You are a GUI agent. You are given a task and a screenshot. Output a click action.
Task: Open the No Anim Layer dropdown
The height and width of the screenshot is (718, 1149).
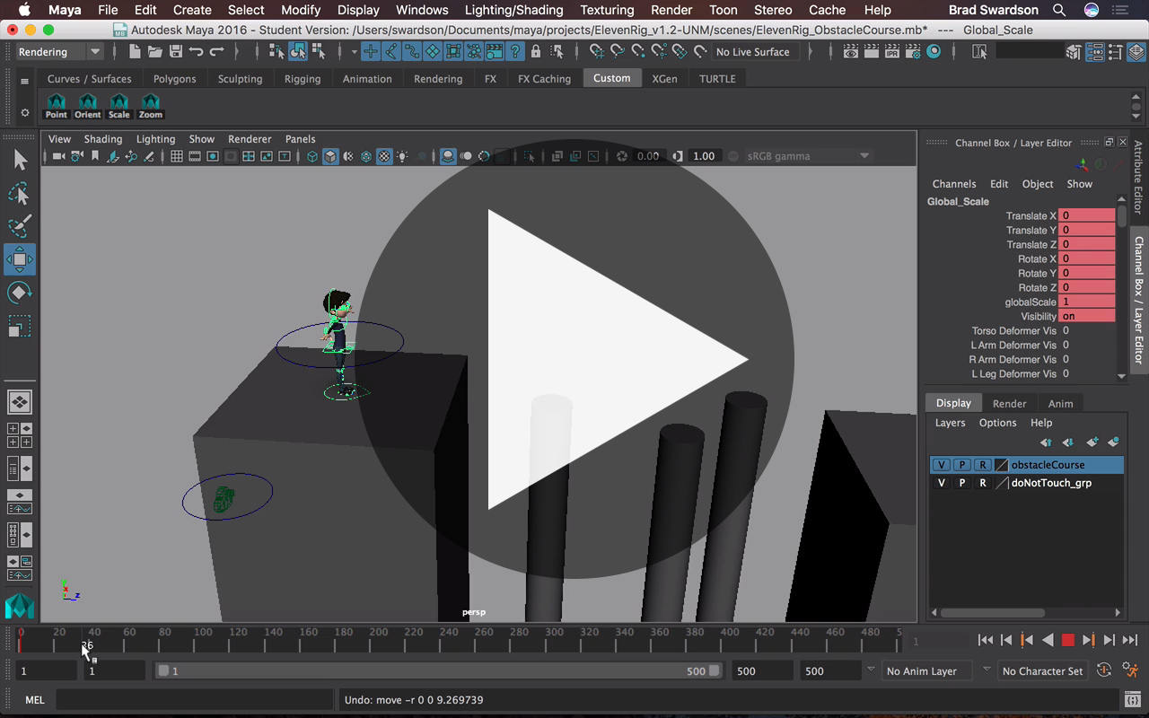[x=926, y=670]
